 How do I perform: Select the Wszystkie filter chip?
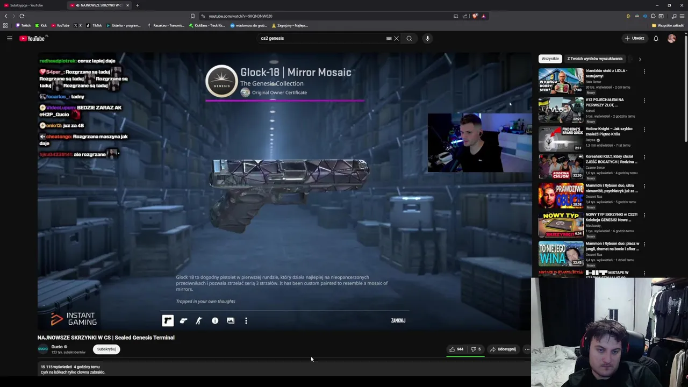(x=550, y=59)
